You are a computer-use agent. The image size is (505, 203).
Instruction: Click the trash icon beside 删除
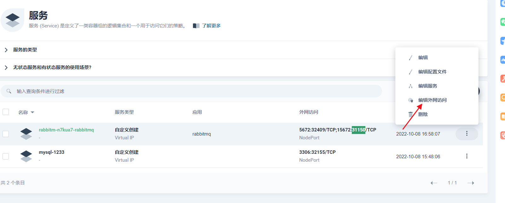410,114
